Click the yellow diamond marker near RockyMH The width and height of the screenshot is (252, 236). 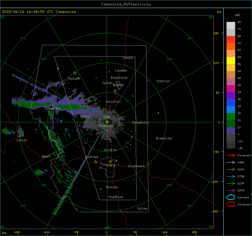[x=75, y=73]
